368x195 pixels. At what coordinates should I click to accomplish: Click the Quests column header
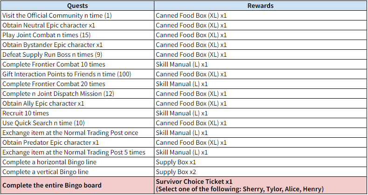click(x=77, y=6)
